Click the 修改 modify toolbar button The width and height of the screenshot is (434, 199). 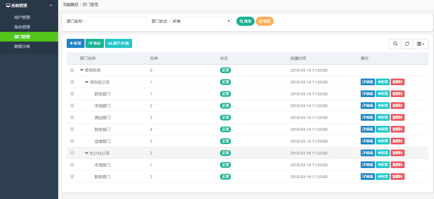[95, 43]
